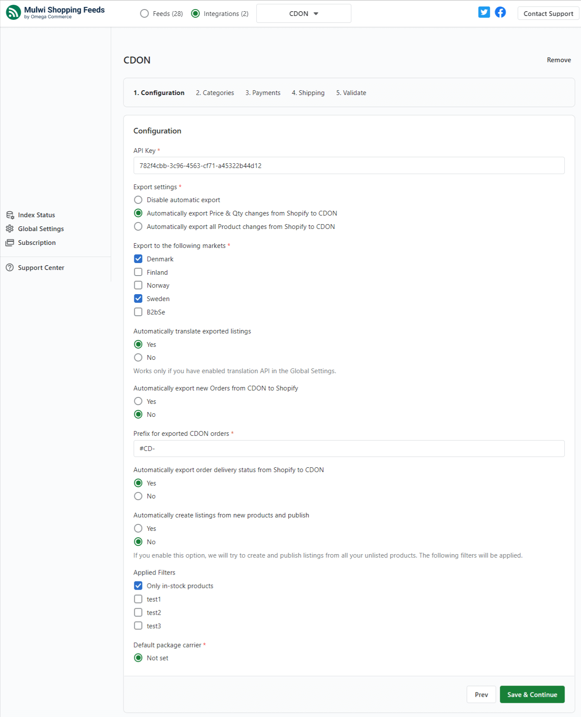Open the Twitter icon link
581x717 pixels.
484,12
